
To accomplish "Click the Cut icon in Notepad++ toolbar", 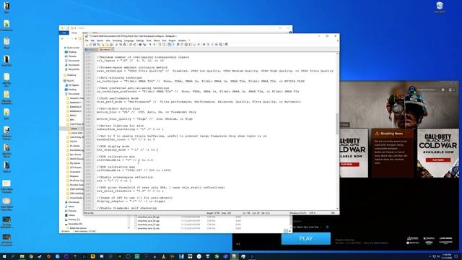I will coord(117,45).
